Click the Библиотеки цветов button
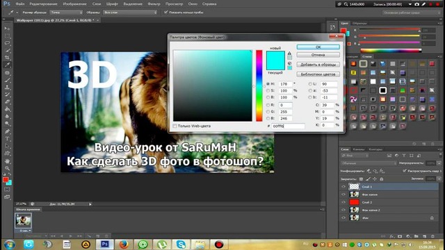445x250 pixels. (x=318, y=74)
